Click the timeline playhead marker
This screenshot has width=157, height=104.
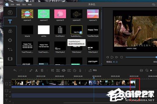[x=94, y=78]
